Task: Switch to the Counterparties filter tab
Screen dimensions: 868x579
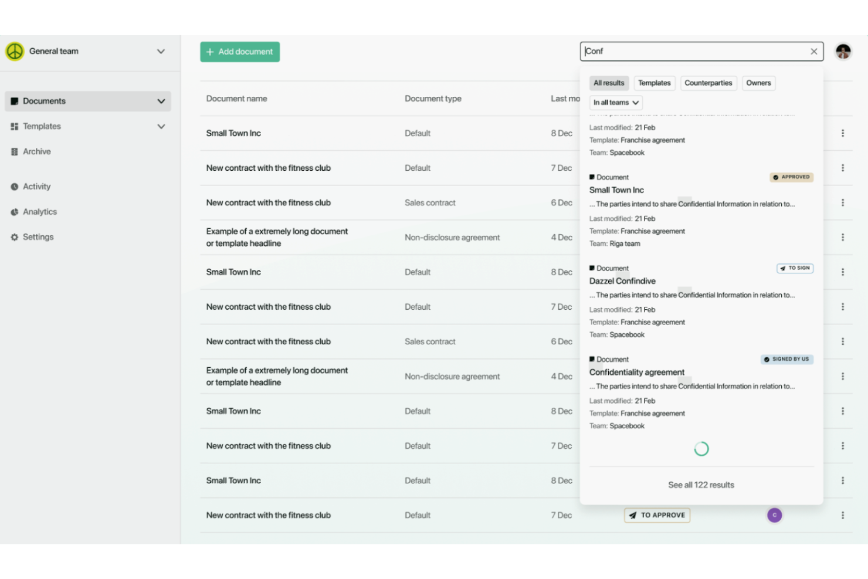Action: coord(708,83)
